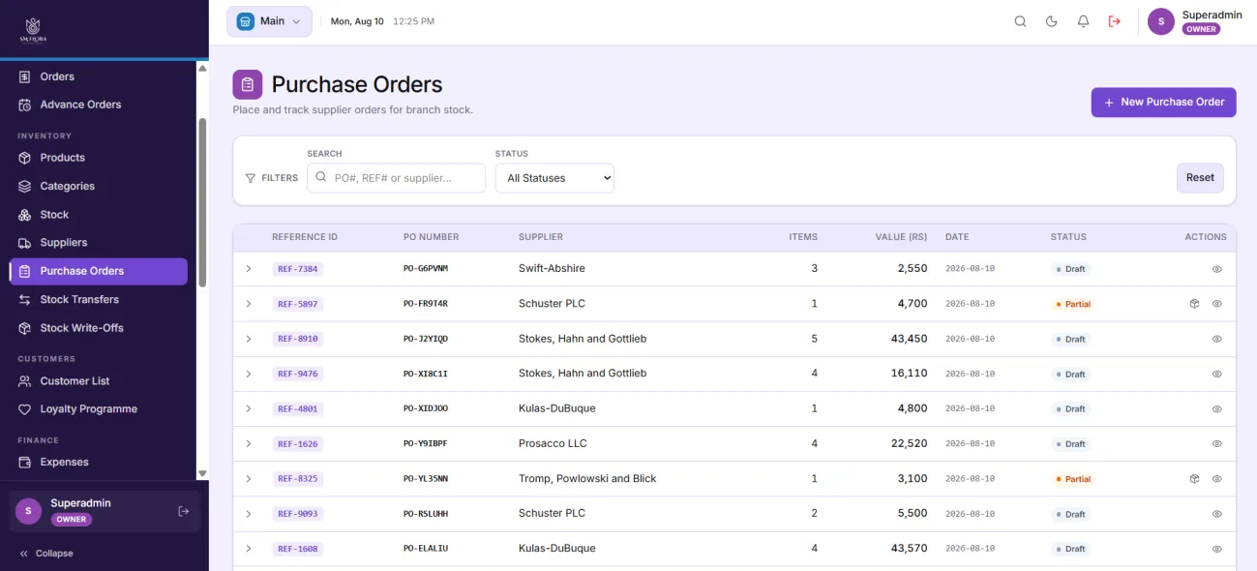Screen dimensions: 1257x571
Task: Expand row REF-9476
Action: point(249,374)
